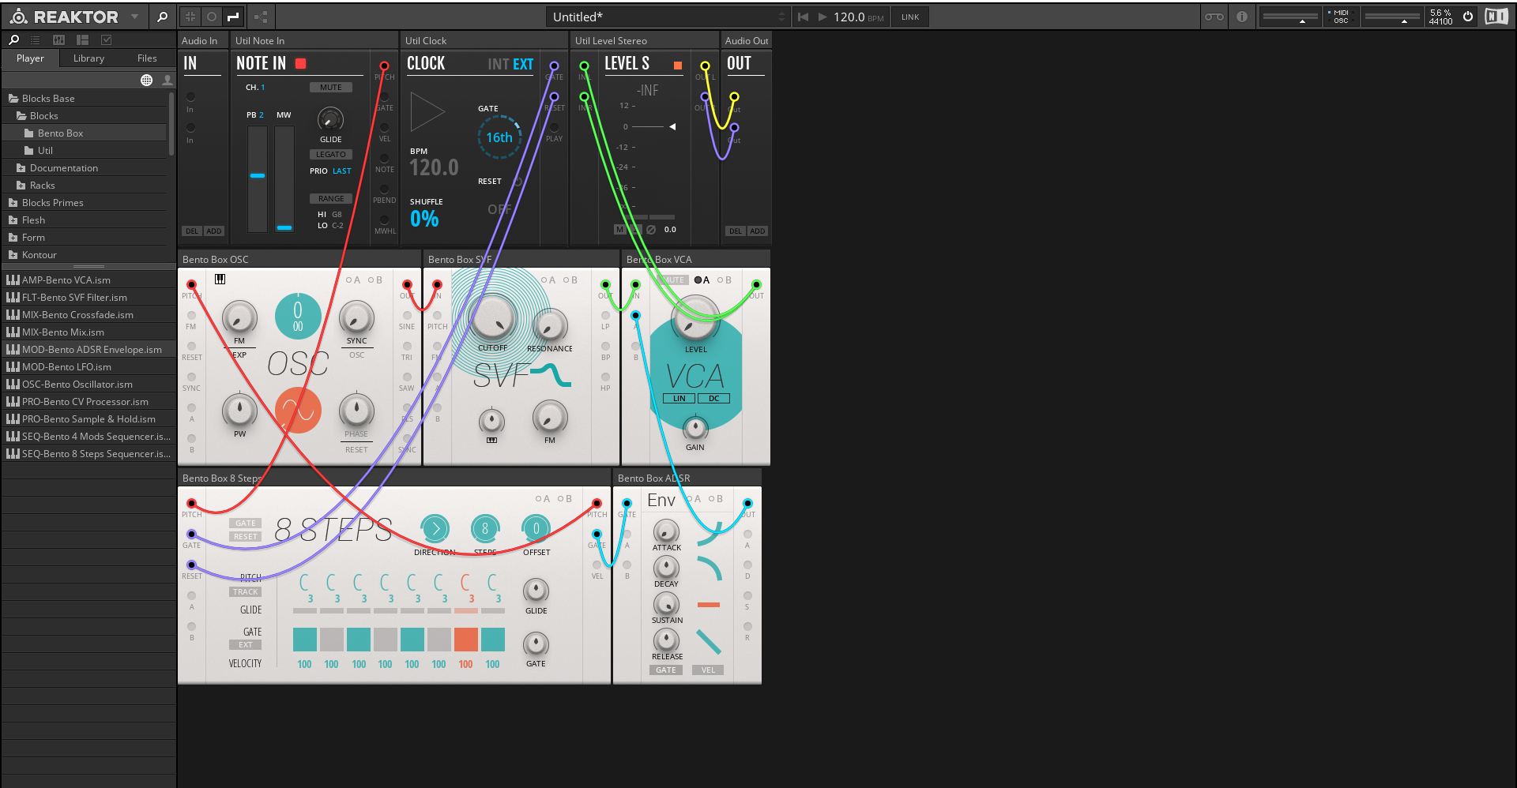Click the 8 Steps DIRECTION button
Viewport: 1517px width, 788px height.
click(435, 528)
